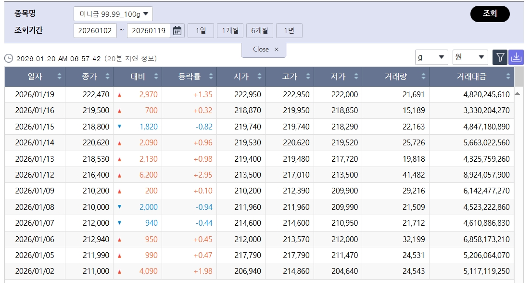Viewport: 531px width, 283px height.
Task: Expand the g weight unit dropdown
Action: point(431,57)
